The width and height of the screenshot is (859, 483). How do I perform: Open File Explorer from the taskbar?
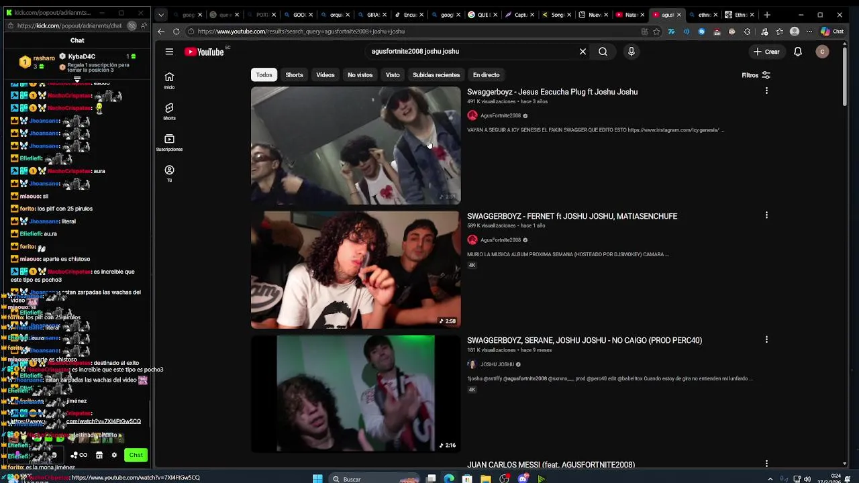[486, 478]
